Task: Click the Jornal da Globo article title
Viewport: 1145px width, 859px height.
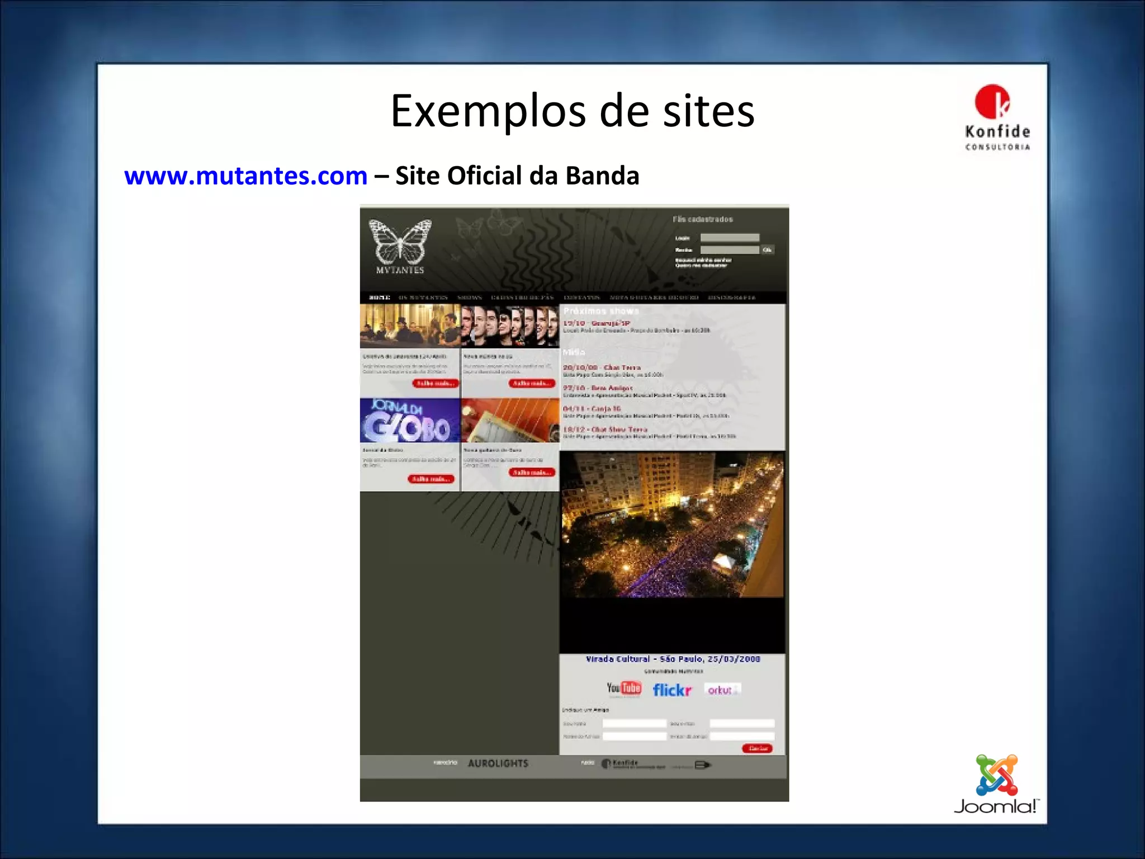Action: pos(383,450)
